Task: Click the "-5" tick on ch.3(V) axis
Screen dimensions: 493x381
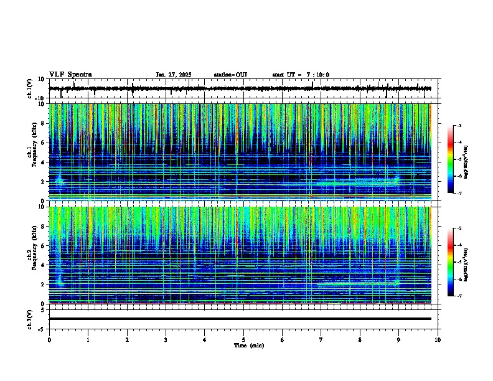Action: tap(42, 329)
